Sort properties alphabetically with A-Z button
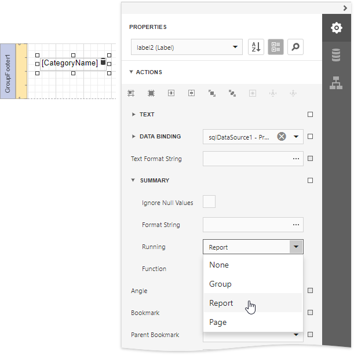354x355 pixels. (256, 47)
